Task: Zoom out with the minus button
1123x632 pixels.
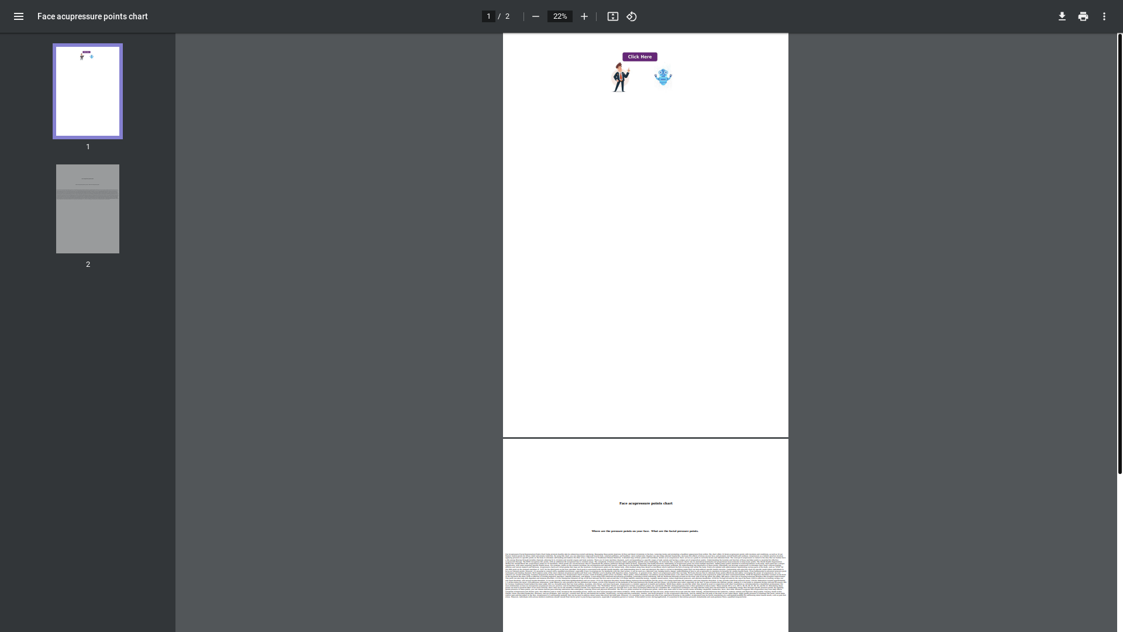Action: [x=535, y=16]
